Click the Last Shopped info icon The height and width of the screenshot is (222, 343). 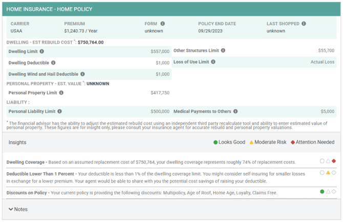(x=304, y=24)
